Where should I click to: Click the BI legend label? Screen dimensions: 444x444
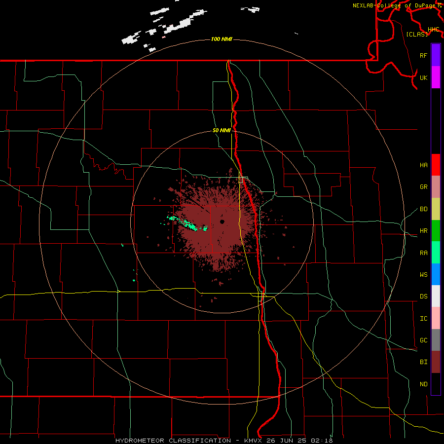pos(423,362)
